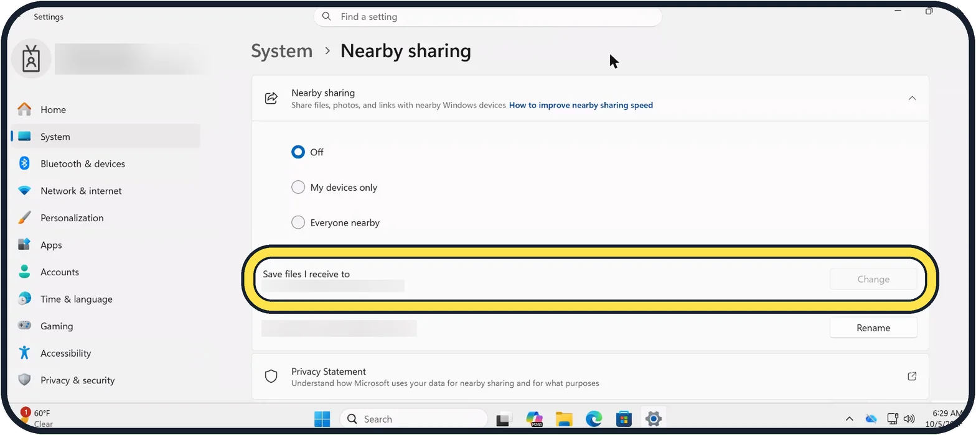The image size is (976, 435).
Task: Open How to improve nearby sharing speed link
Action: coord(581,105)
